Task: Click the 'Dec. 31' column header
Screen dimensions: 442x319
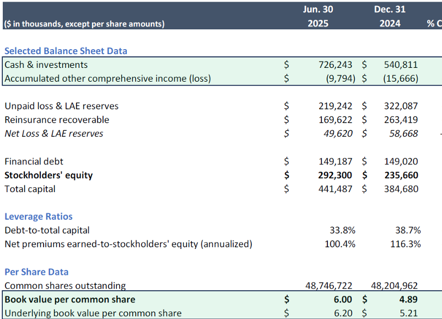Action: (390, 9)
